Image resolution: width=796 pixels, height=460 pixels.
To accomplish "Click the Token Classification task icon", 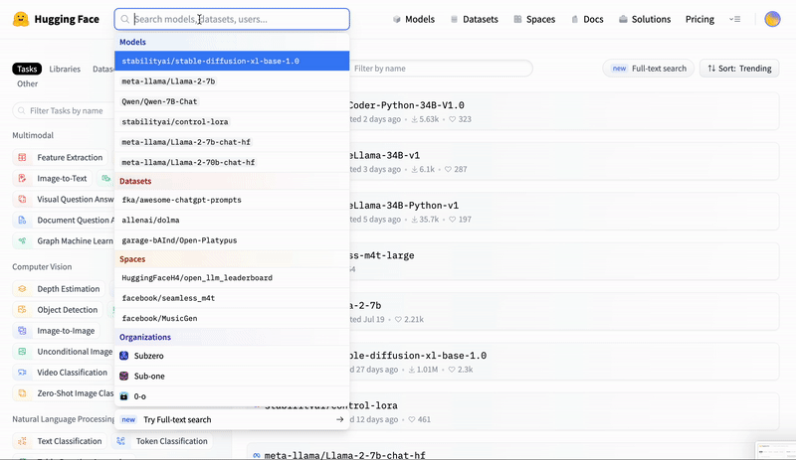I will 121,441.
